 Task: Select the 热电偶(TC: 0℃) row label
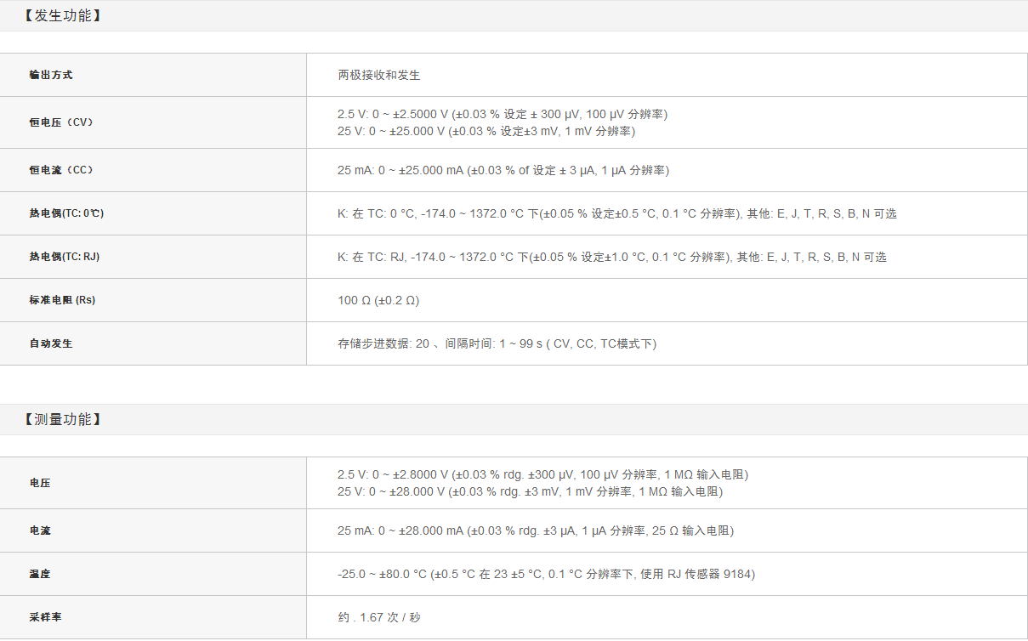coord(66,213)
